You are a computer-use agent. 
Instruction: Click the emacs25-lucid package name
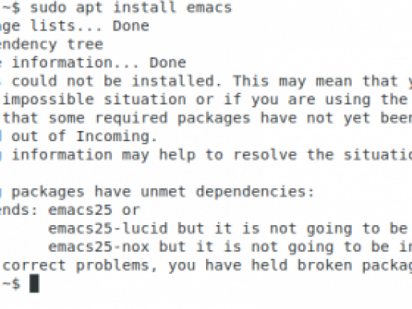point(108,228)
